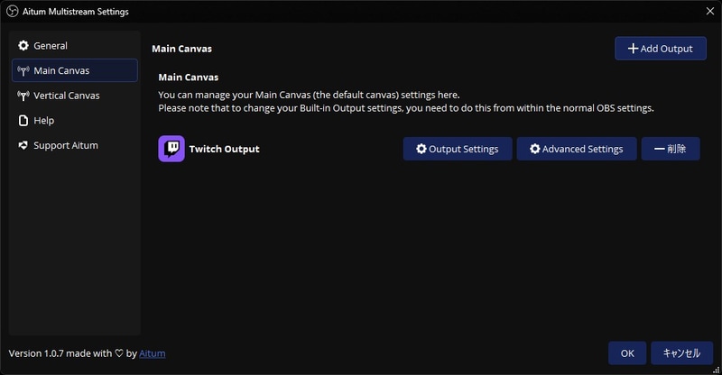Image resolution: width=722 pixels, height=375 pixels.
Task: Open the Help page
Action: pos(75,120)
